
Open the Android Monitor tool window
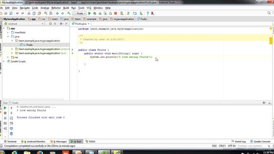[33, 142]
